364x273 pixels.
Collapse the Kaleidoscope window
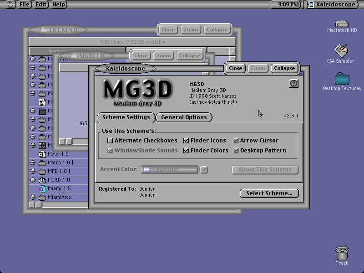284,69
